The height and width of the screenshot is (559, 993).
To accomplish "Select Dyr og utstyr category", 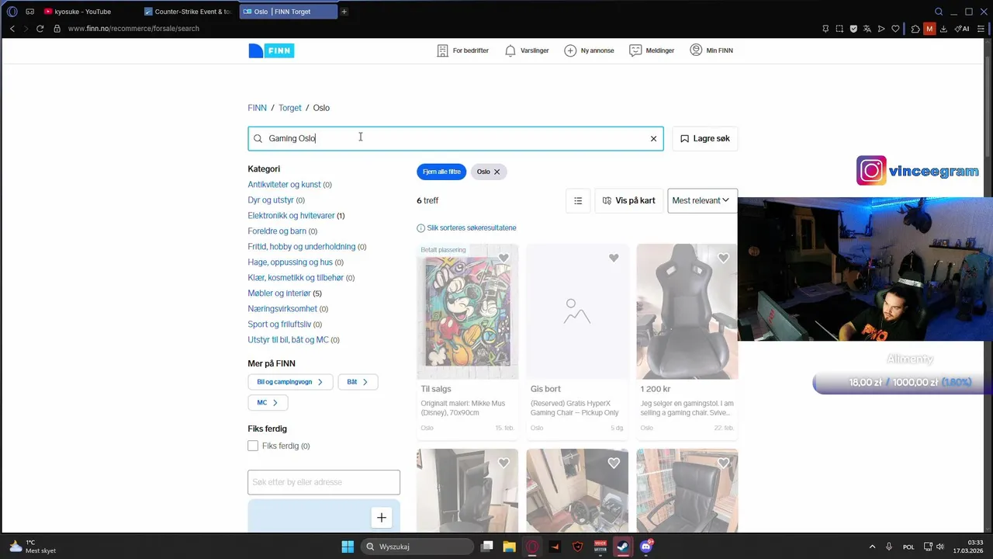I will pyautogui.click(x=271, y=200).
